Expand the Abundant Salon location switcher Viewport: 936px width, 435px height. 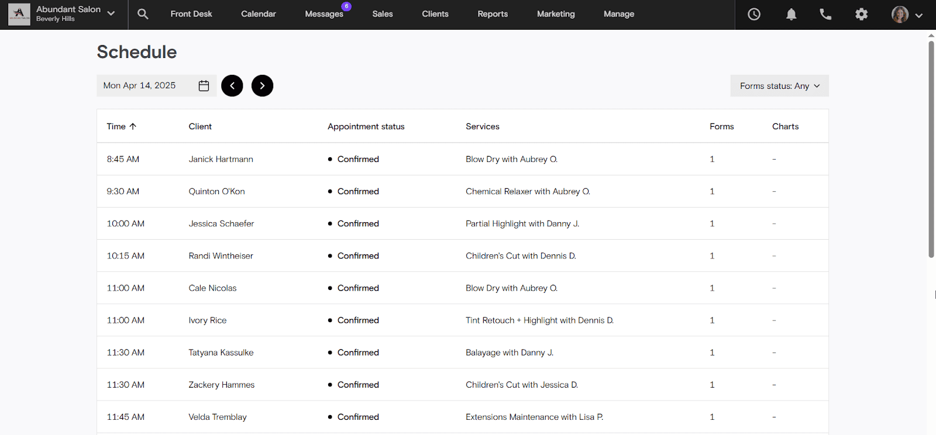pos(111,13)
